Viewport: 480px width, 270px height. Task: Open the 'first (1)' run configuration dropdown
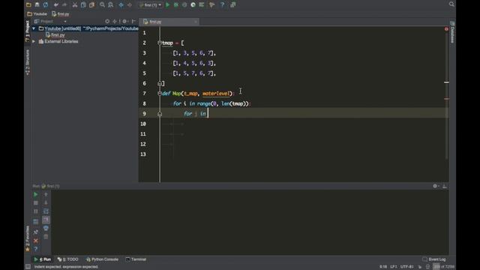click(x=150, y=5)
